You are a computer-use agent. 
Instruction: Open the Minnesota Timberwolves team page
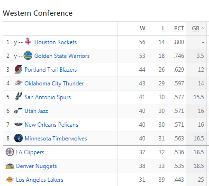56,139
